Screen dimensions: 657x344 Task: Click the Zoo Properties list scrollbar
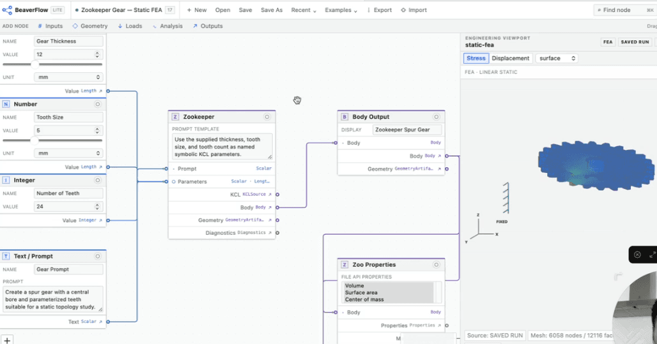pos(438,292)
